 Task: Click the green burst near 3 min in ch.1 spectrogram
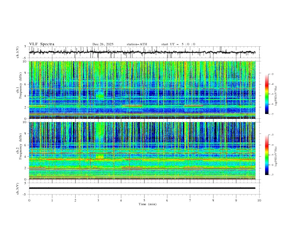click(100, 96)
